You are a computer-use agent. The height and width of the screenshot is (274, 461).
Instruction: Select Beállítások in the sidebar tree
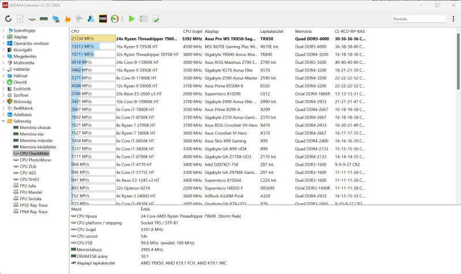pos(23,108)
